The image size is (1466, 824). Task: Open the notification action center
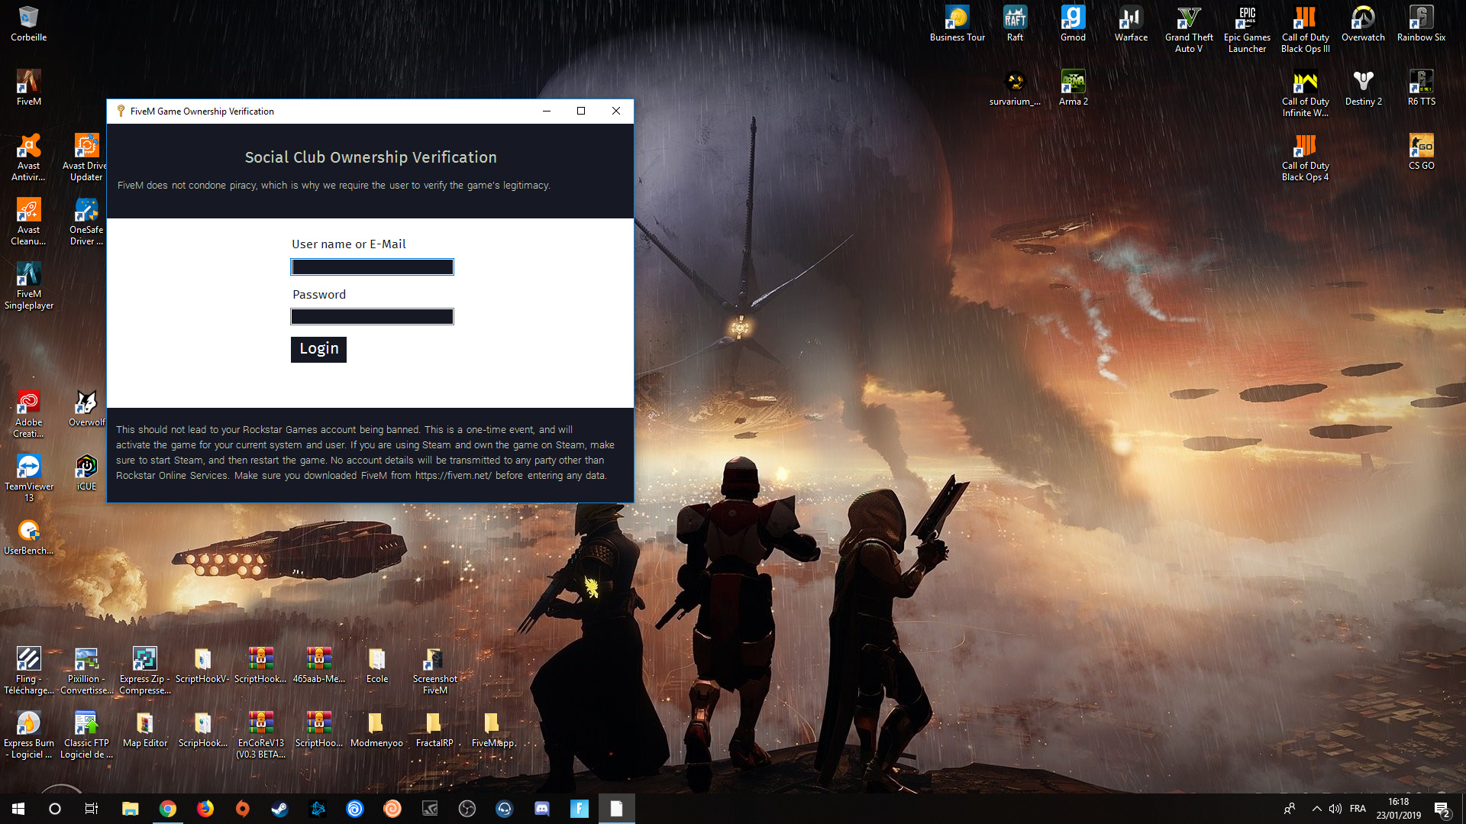click(x=1442, y=809)
